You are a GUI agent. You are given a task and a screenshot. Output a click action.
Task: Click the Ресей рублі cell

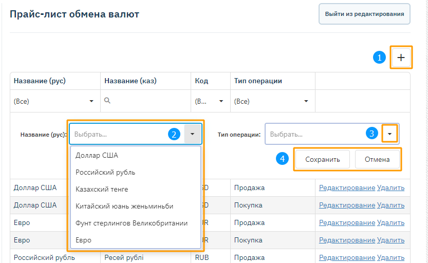click(145, 257)
